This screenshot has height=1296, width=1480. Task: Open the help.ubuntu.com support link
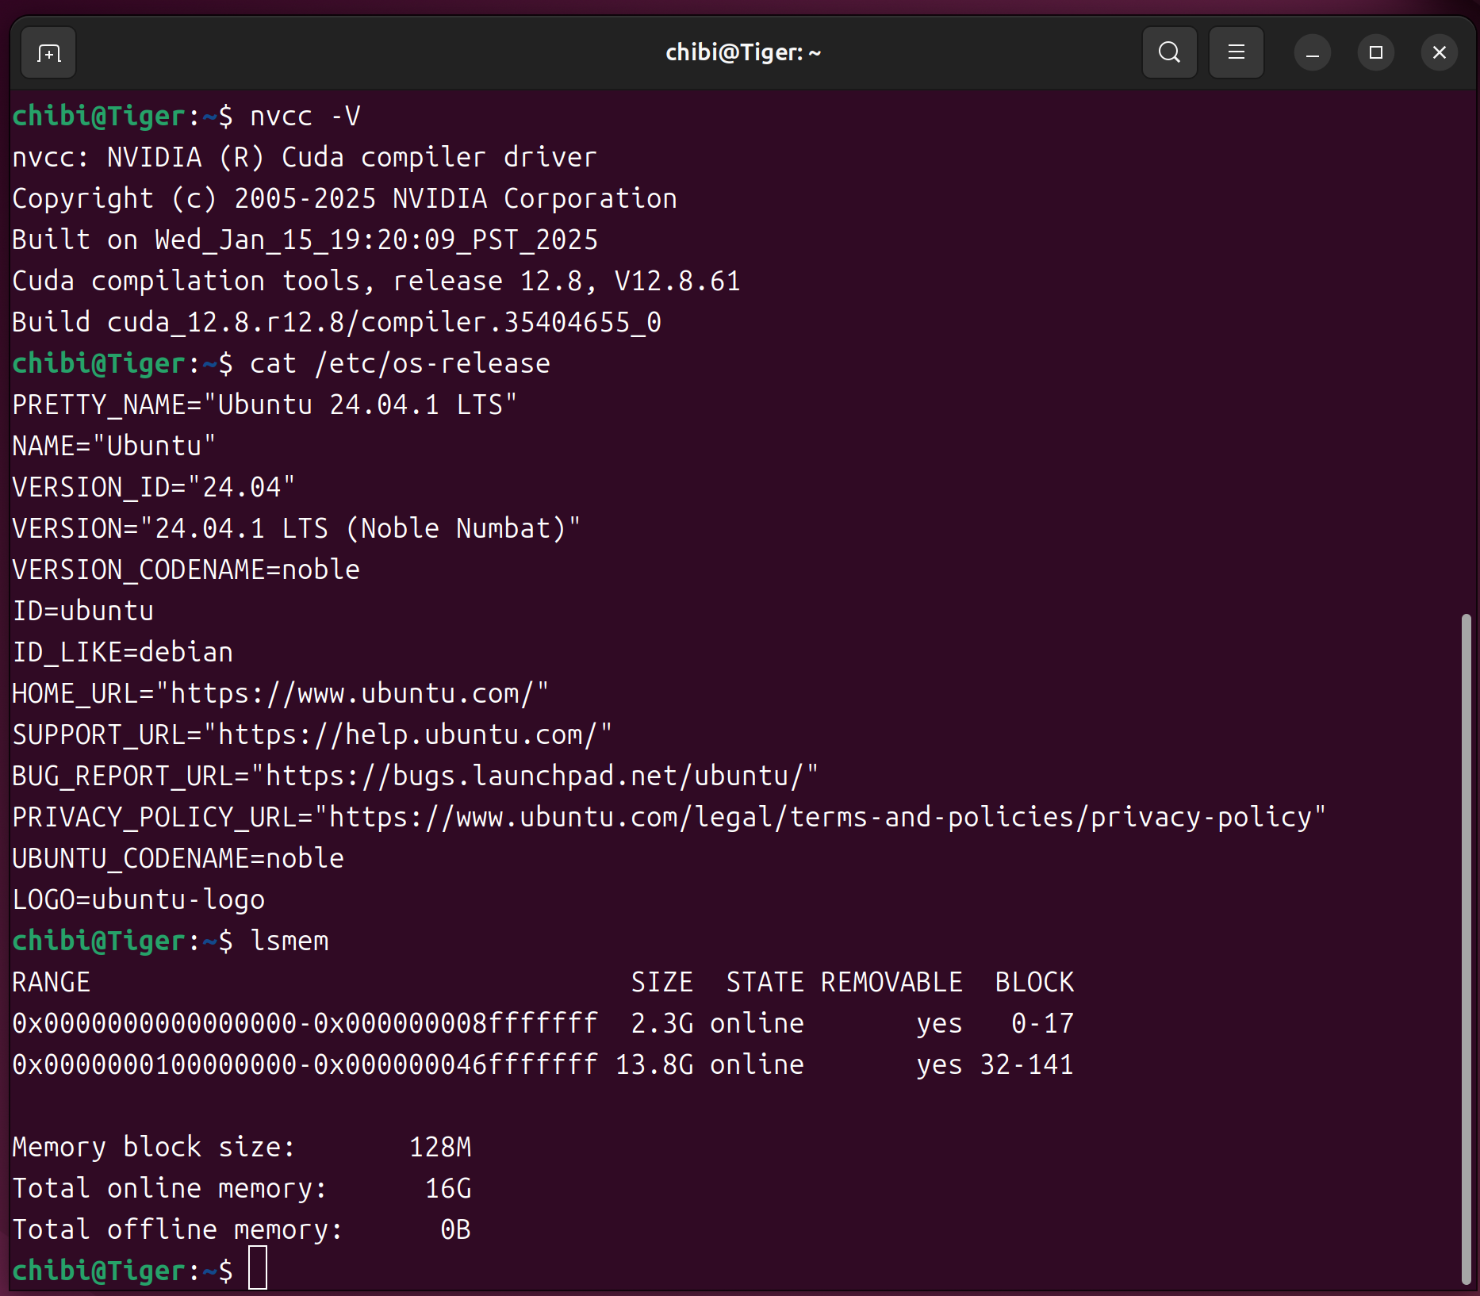point(408,735)
